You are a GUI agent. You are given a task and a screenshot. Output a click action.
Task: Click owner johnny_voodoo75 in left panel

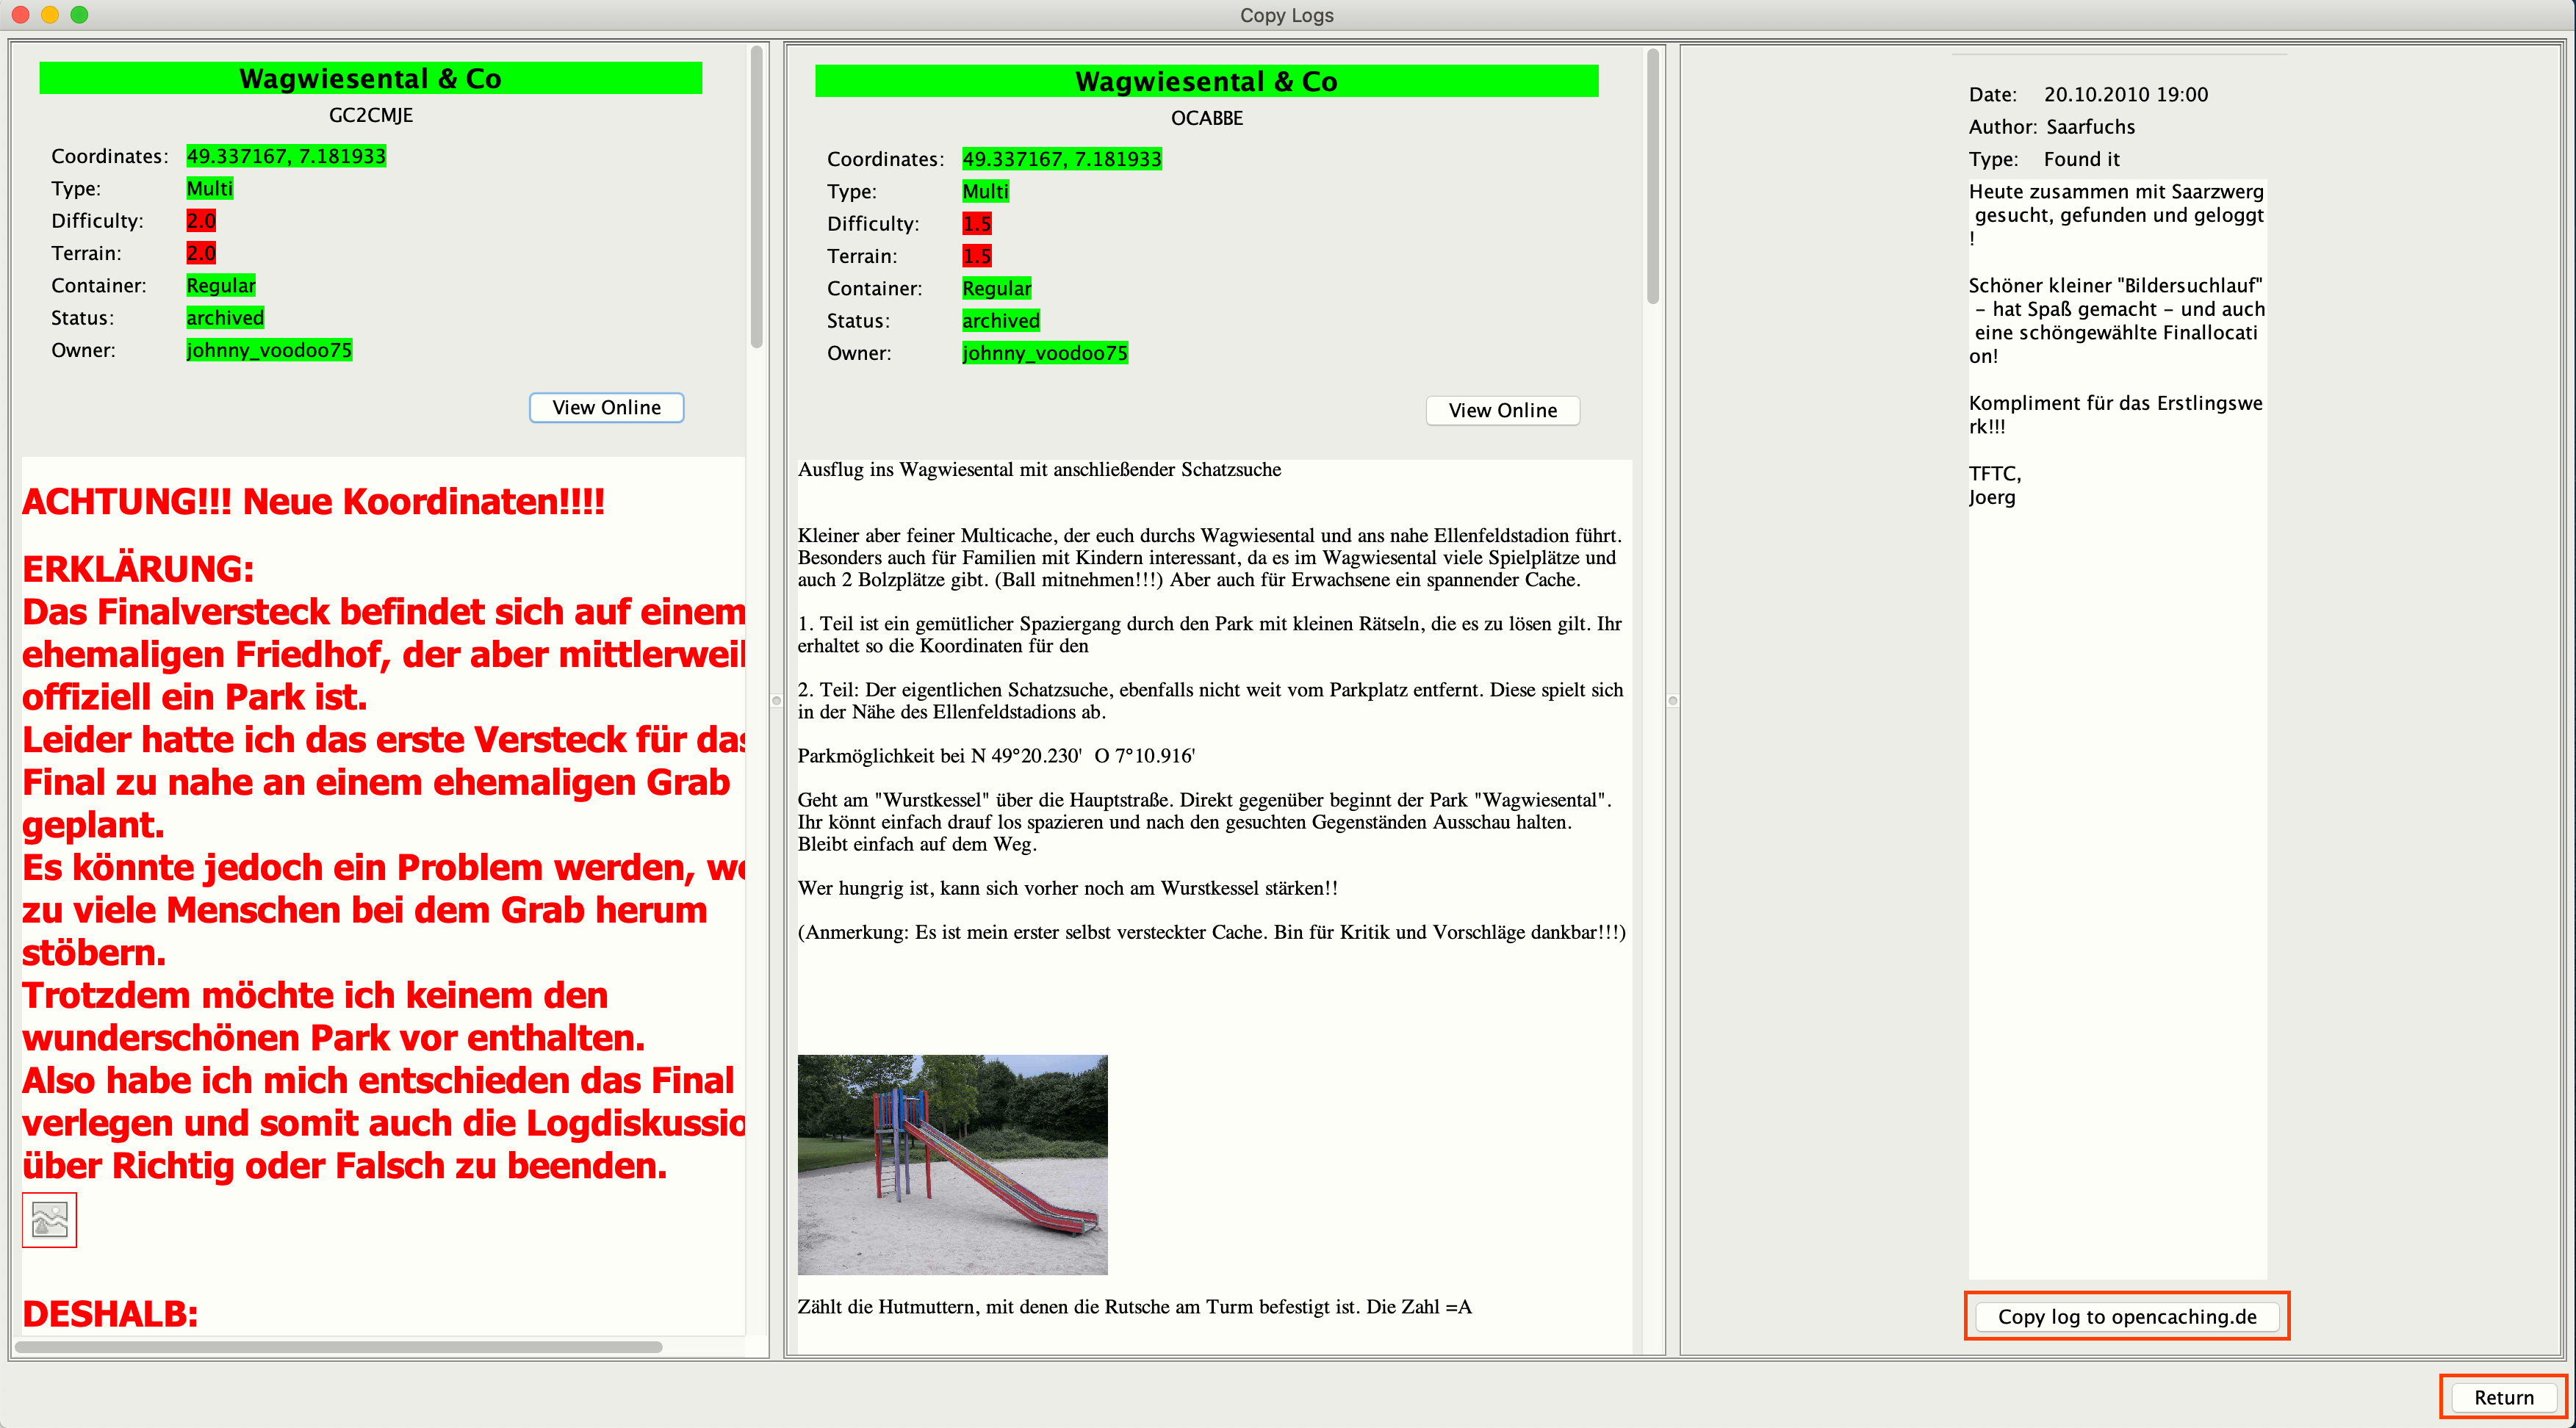coord(269,350)
